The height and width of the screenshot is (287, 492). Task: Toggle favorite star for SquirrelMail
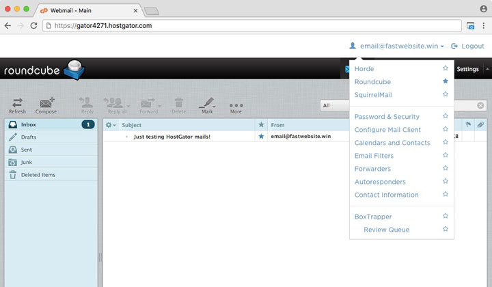coord(446,94)
